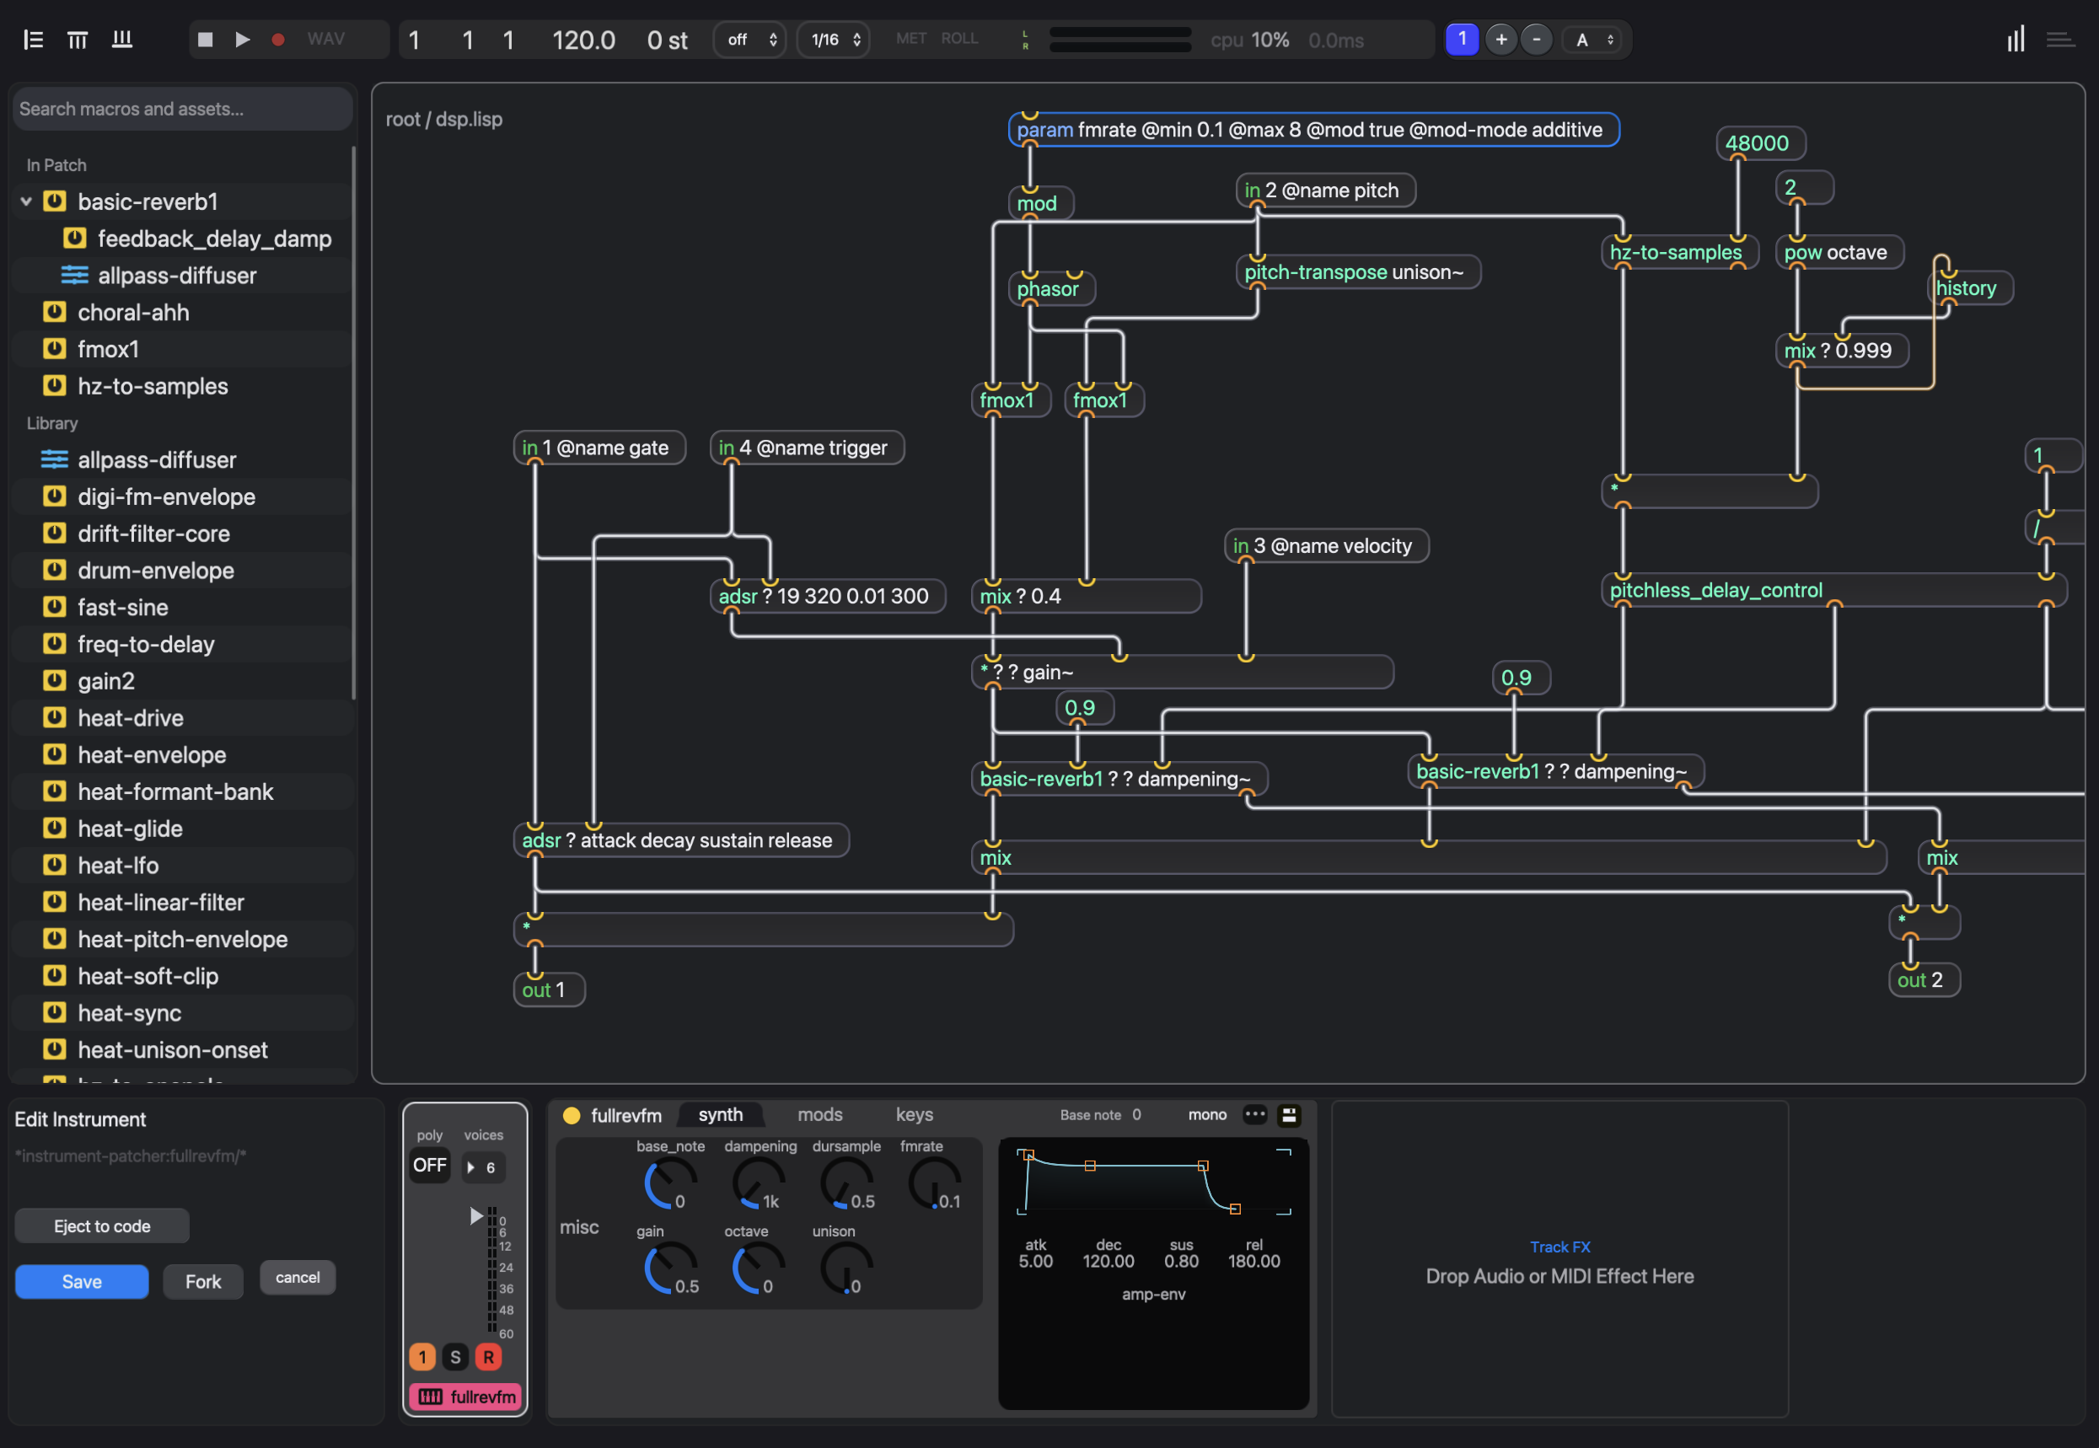This screenshot has height=1448, width=2099.
Task: Click the minus pattern button
Action: (1537, 39)
